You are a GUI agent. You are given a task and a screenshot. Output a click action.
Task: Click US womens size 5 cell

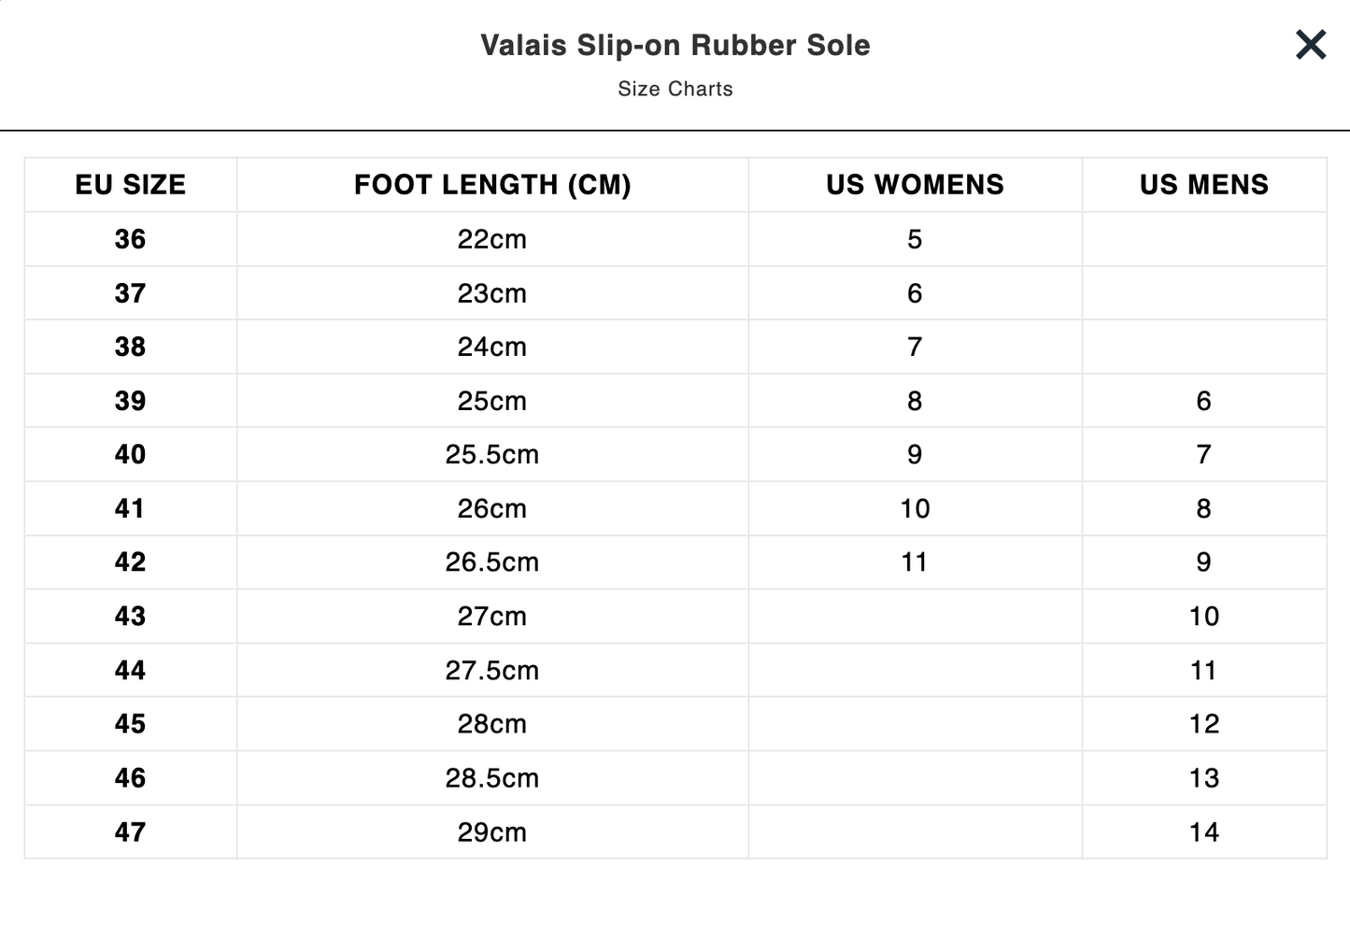(x=914, y=239)
